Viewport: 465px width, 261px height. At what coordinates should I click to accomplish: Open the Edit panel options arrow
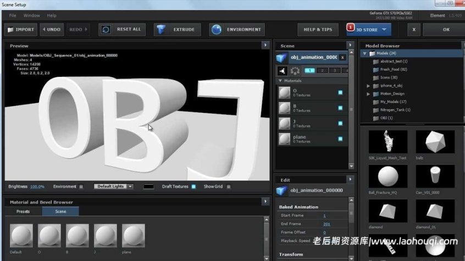click(x=350, y=179)
